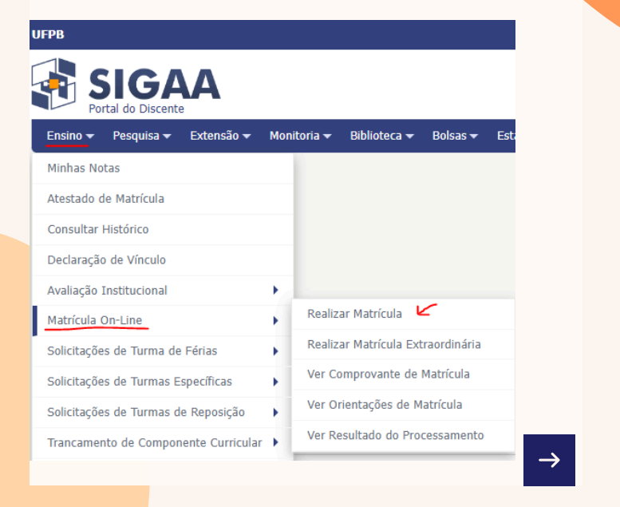Image resolution: width=620 pixels, height=507 pixels.
Task: Select Trancamento de Componente Curricular
Action: coord(163,442)
